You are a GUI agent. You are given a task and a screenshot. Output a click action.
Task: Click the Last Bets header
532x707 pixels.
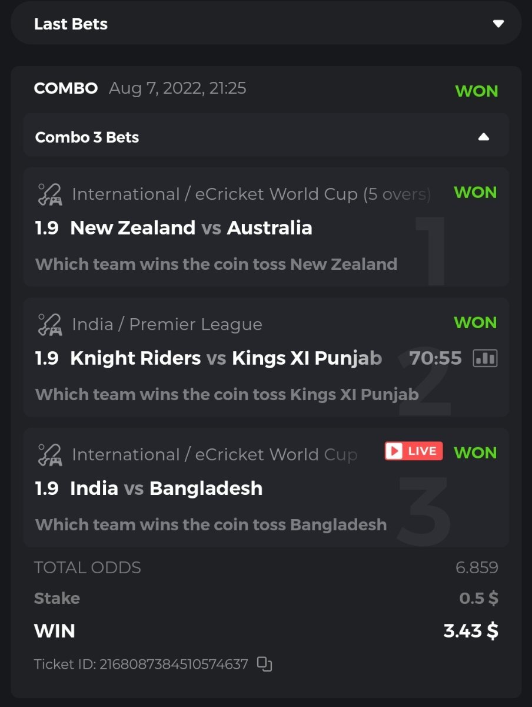71,24
